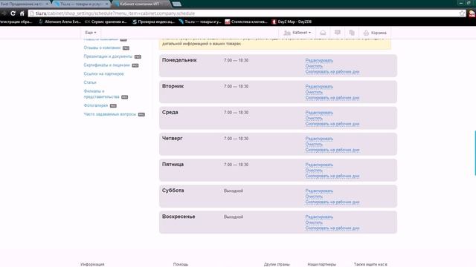This screenshot has height=267, width=476.
Task: Click the Информация footer heading
Action: click(92, 264)
